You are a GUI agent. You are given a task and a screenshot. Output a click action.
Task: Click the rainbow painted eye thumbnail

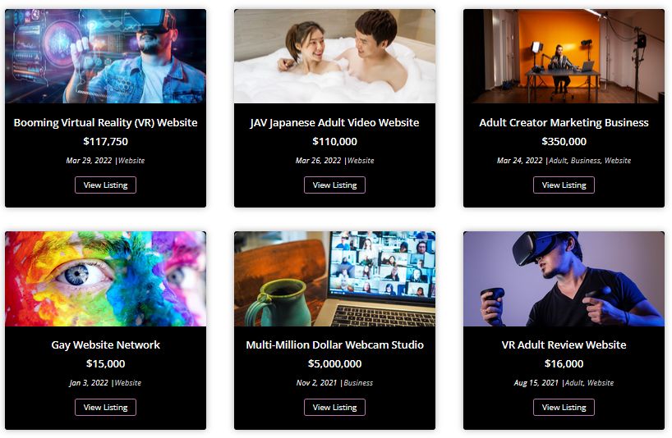pyautogui.click(x=105, y=278)
